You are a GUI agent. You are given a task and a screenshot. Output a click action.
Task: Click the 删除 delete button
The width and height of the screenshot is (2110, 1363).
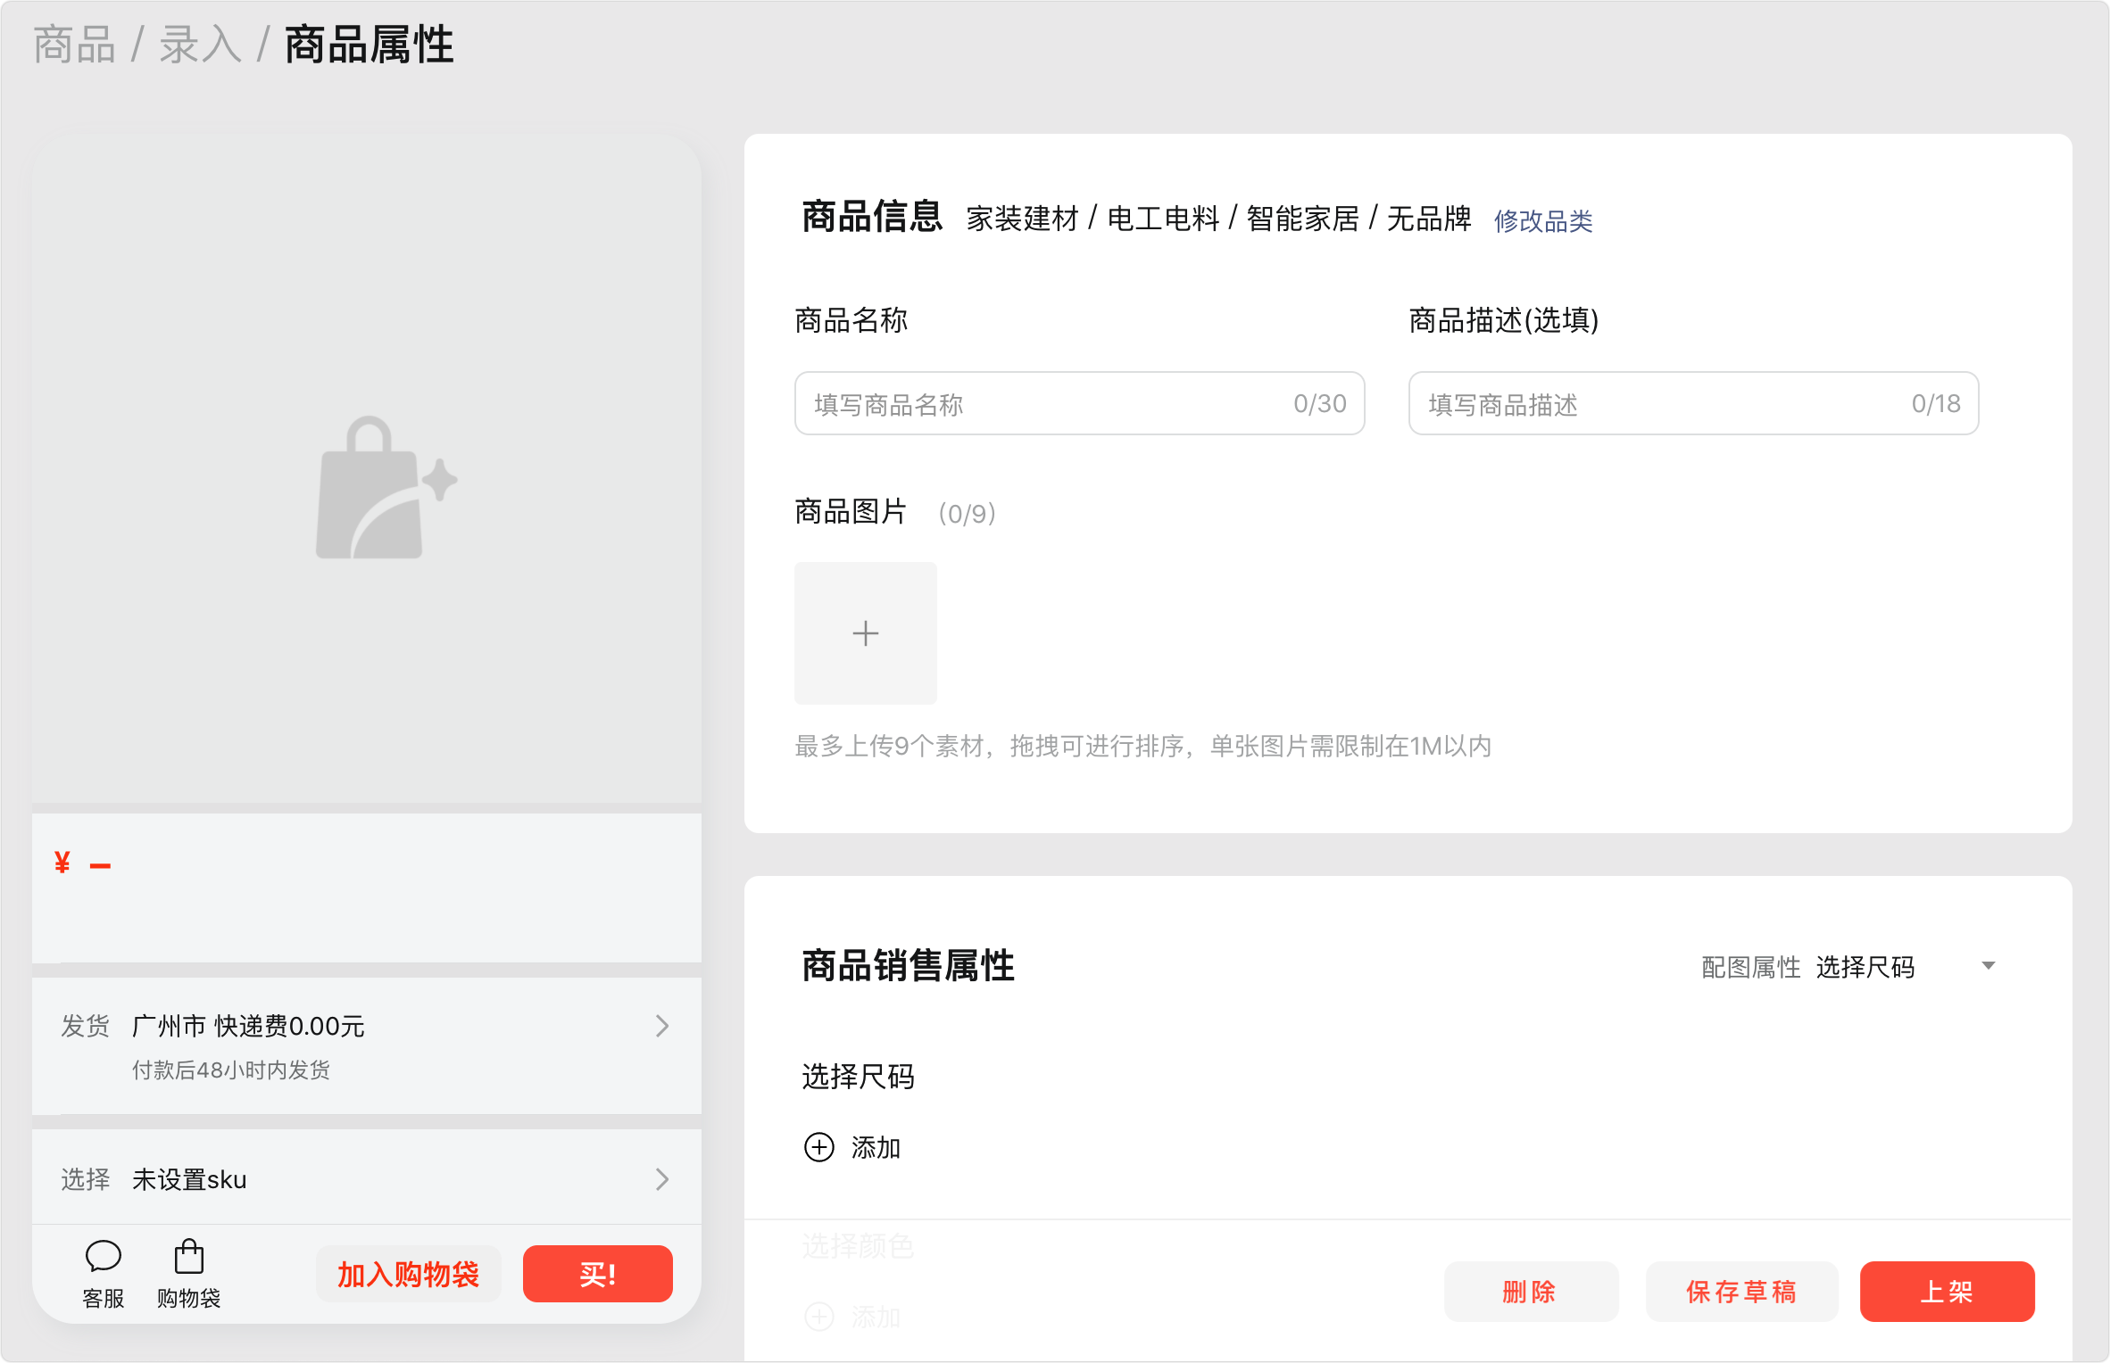click(1532, 1291)
